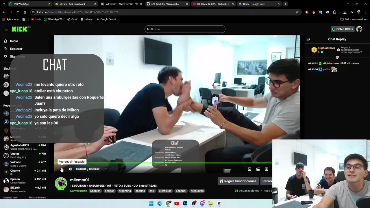Open a new browser tab
The width and height of the screenshot is (370, 208).
click(x=286, y=4)
